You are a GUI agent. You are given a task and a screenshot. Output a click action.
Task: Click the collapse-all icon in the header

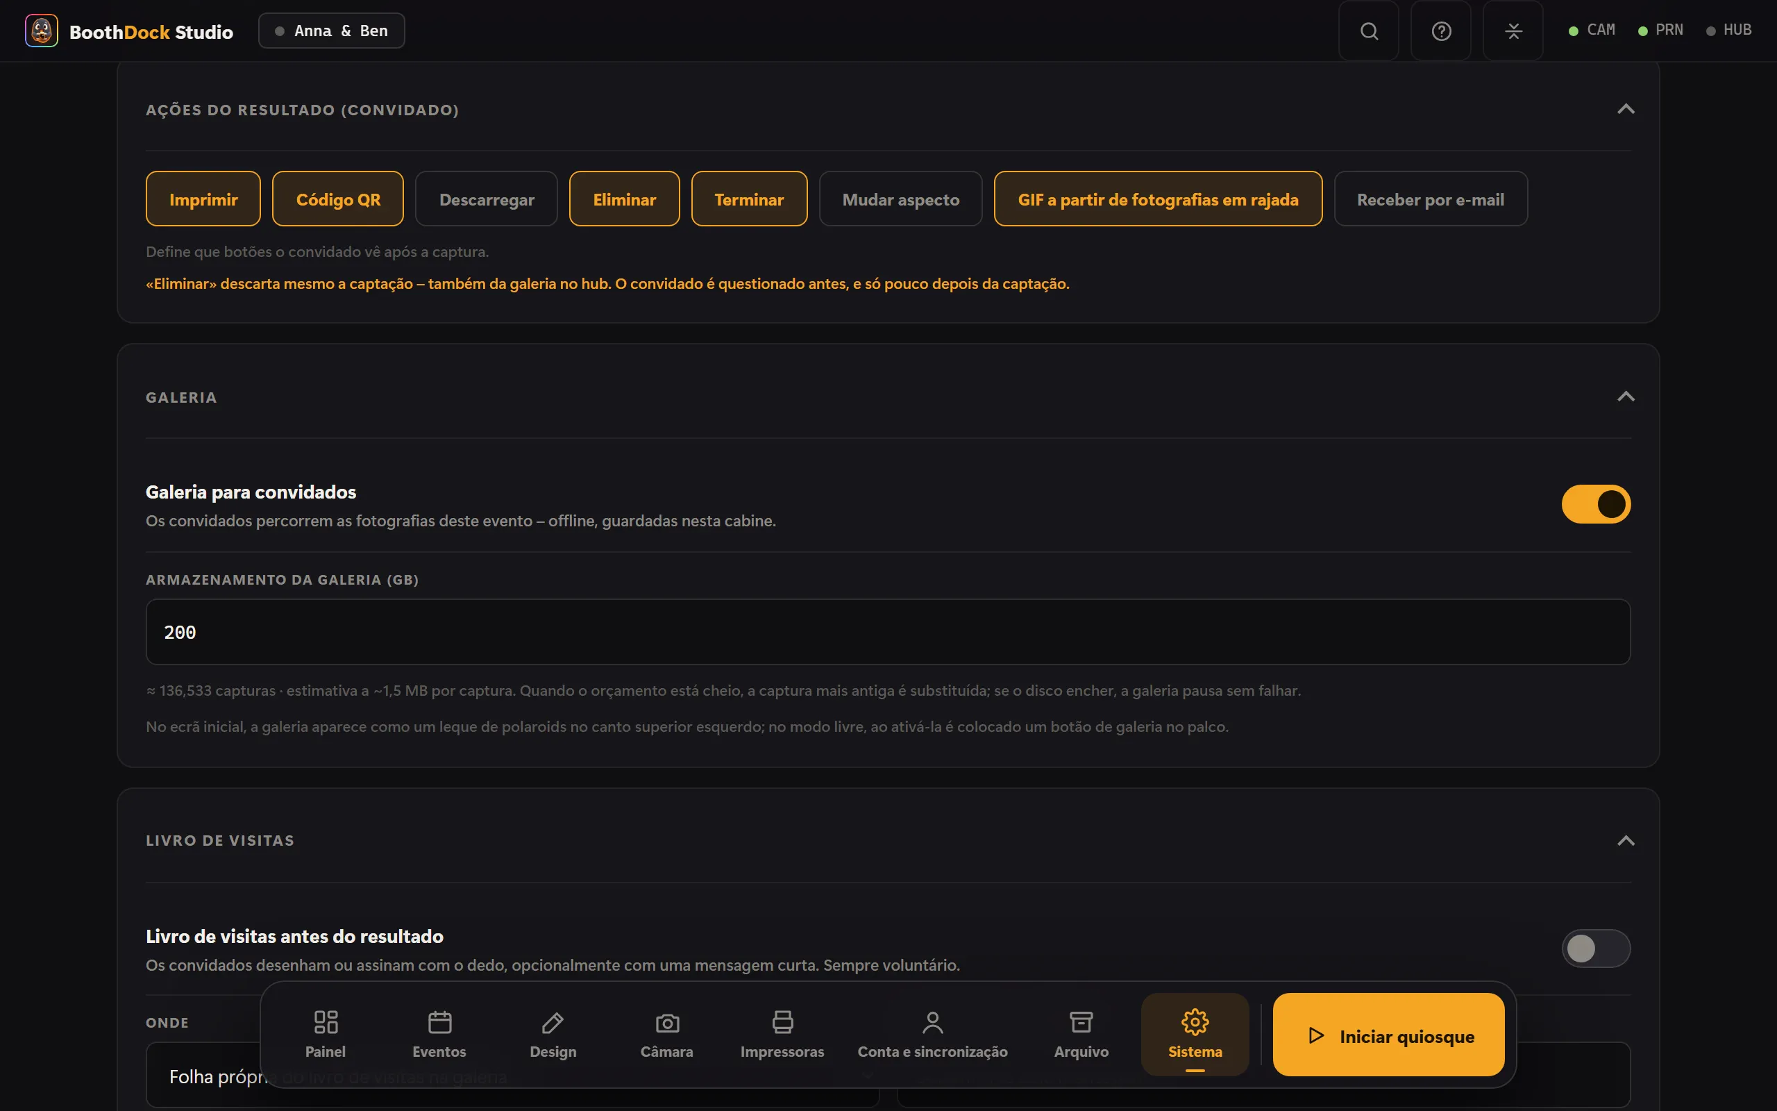click(1513, 31)
